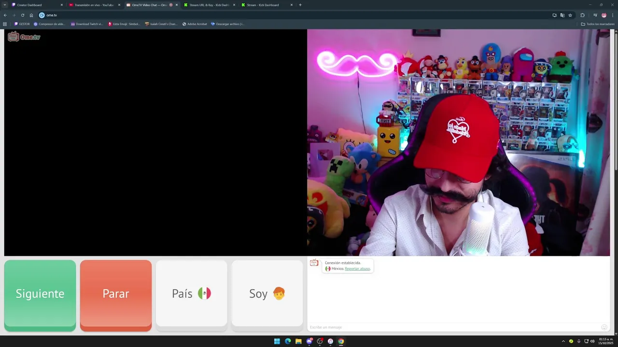The image size is (618, 347).
Task: Open the Descargar archivo bookmark
Action: pos(227,24)
